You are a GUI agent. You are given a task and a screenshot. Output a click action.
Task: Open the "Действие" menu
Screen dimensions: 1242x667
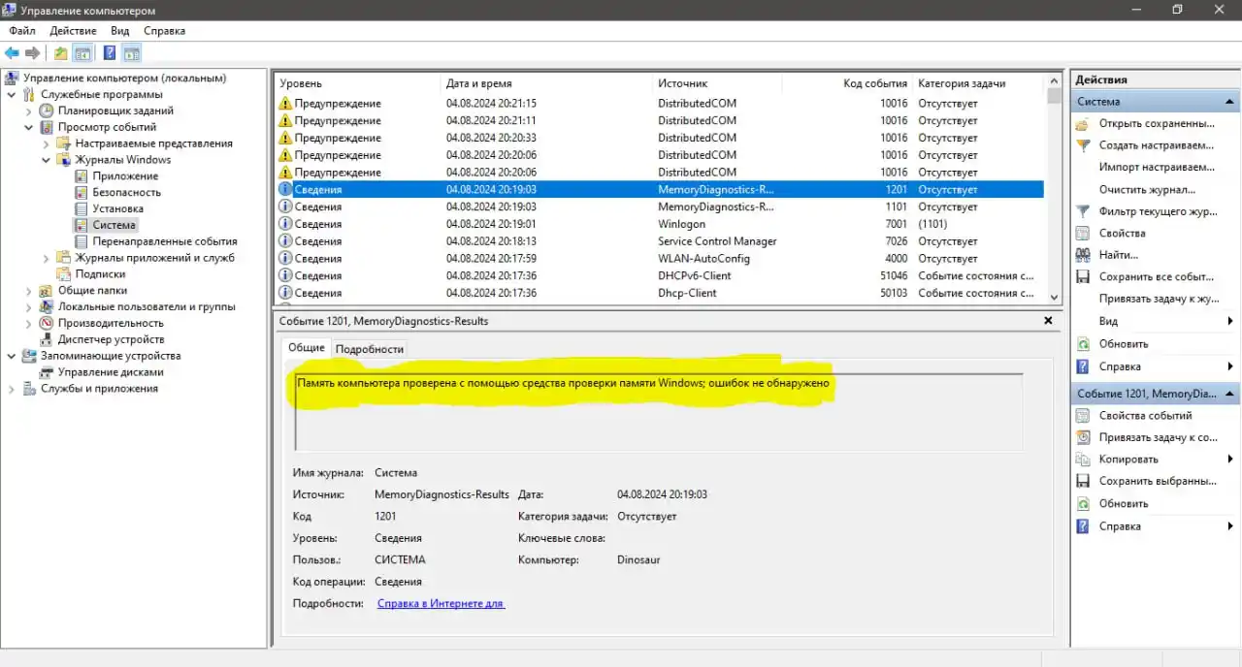point(73,31)
